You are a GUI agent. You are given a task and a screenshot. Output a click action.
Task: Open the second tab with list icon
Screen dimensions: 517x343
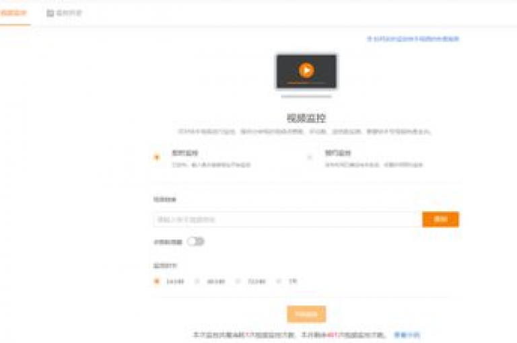pos(65,13)
